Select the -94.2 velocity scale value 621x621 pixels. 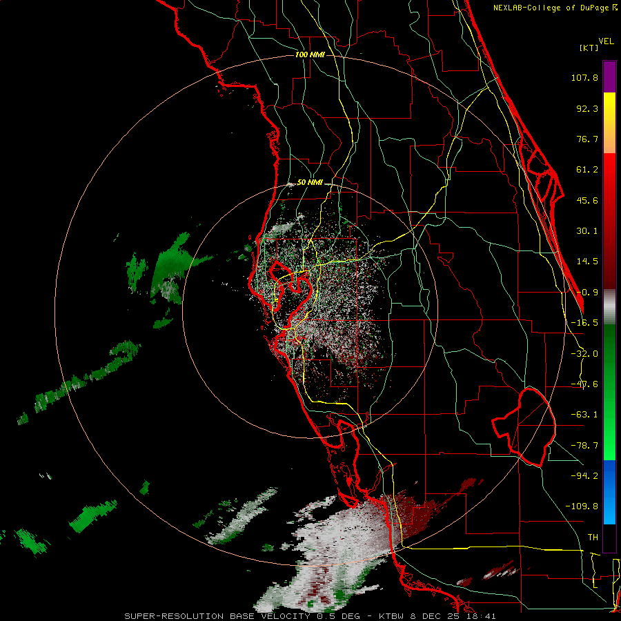584,475
